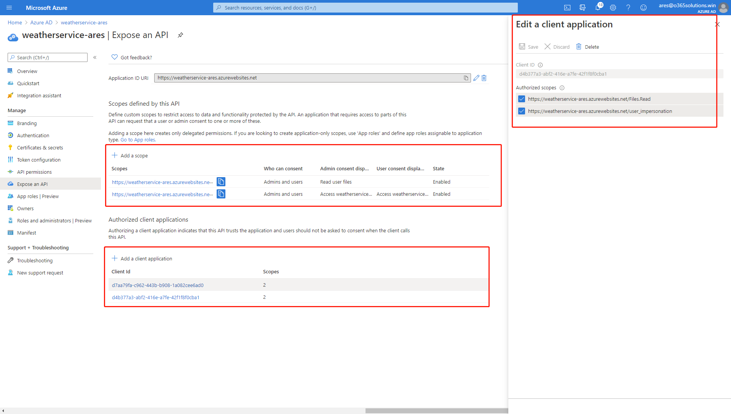Click the Branding section icon
731x414 pixels.
[11, 123]
